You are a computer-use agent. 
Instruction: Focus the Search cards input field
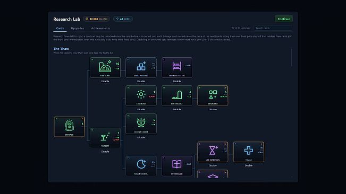click(273, 28)
